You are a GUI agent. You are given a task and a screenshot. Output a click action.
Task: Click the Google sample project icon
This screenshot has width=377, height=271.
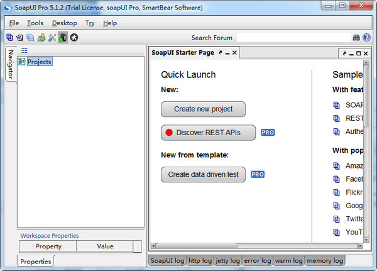(336, 206)
